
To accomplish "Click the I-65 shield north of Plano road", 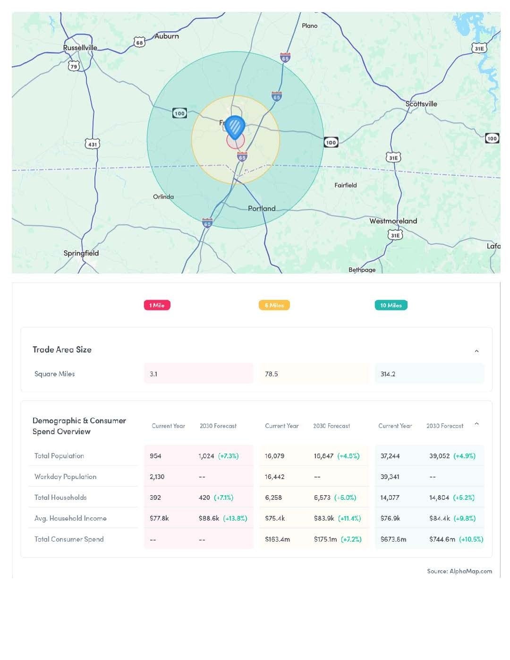I will tap(285, 58).
